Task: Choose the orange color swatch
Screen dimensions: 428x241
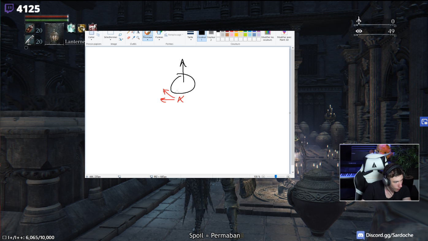Action: pyautogui.click(x=236, y=31)
